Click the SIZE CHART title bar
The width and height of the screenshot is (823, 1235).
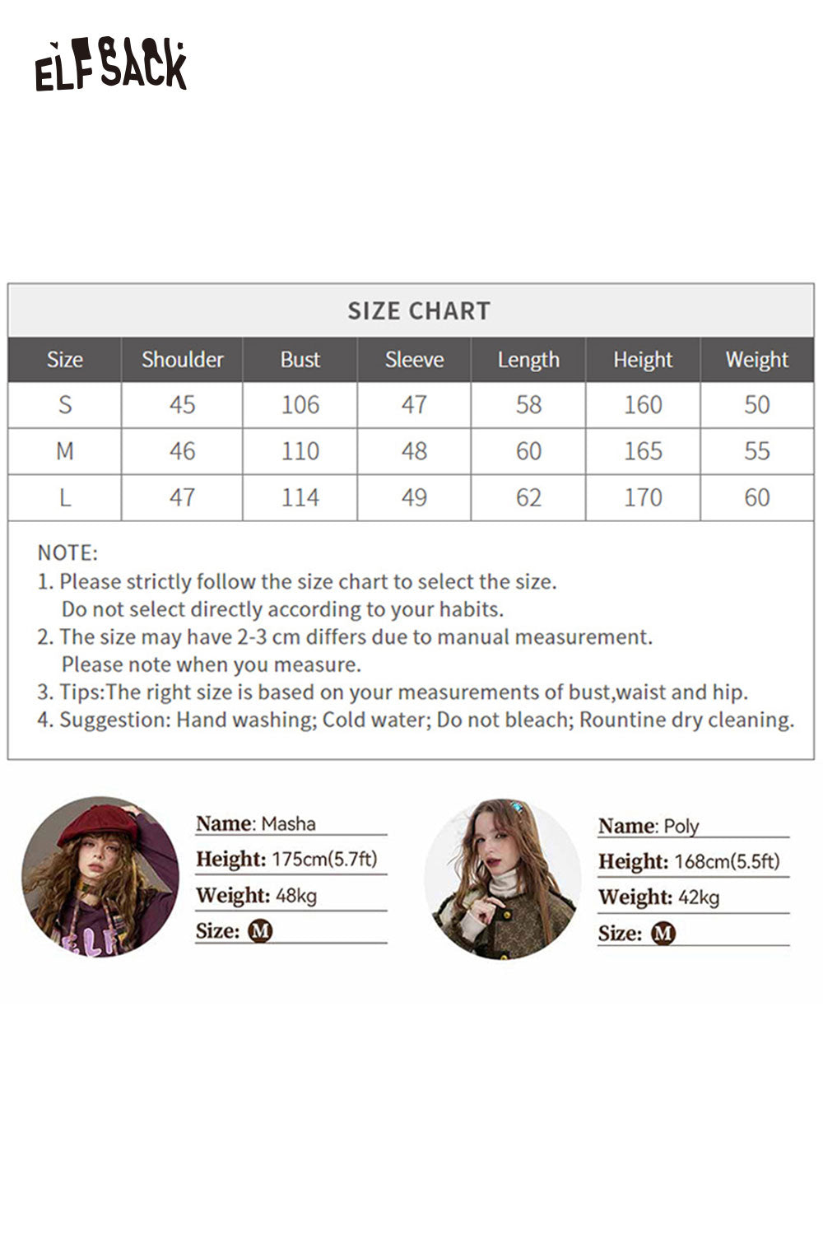point(418,311)
